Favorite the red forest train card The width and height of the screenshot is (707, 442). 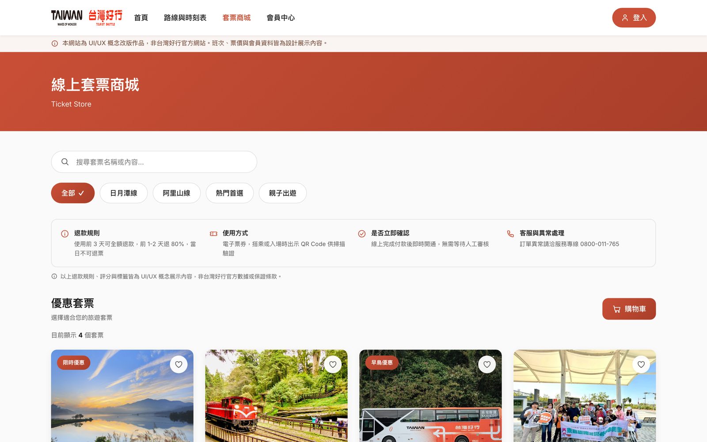(333, 365)
